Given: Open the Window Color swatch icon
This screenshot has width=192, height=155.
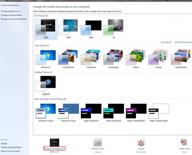Looking at the screenshot, I should [98, 142].
